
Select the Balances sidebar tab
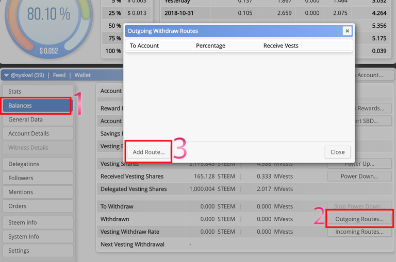pos(37,106)
